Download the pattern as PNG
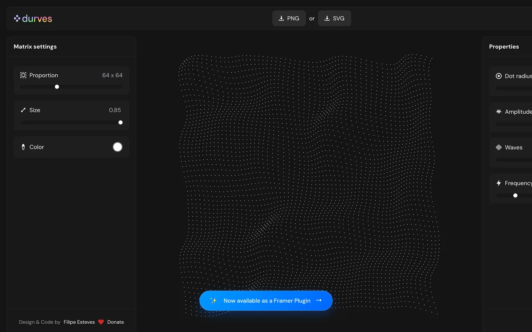This screenshot has width=532, height=332. [x=289, y=18]
